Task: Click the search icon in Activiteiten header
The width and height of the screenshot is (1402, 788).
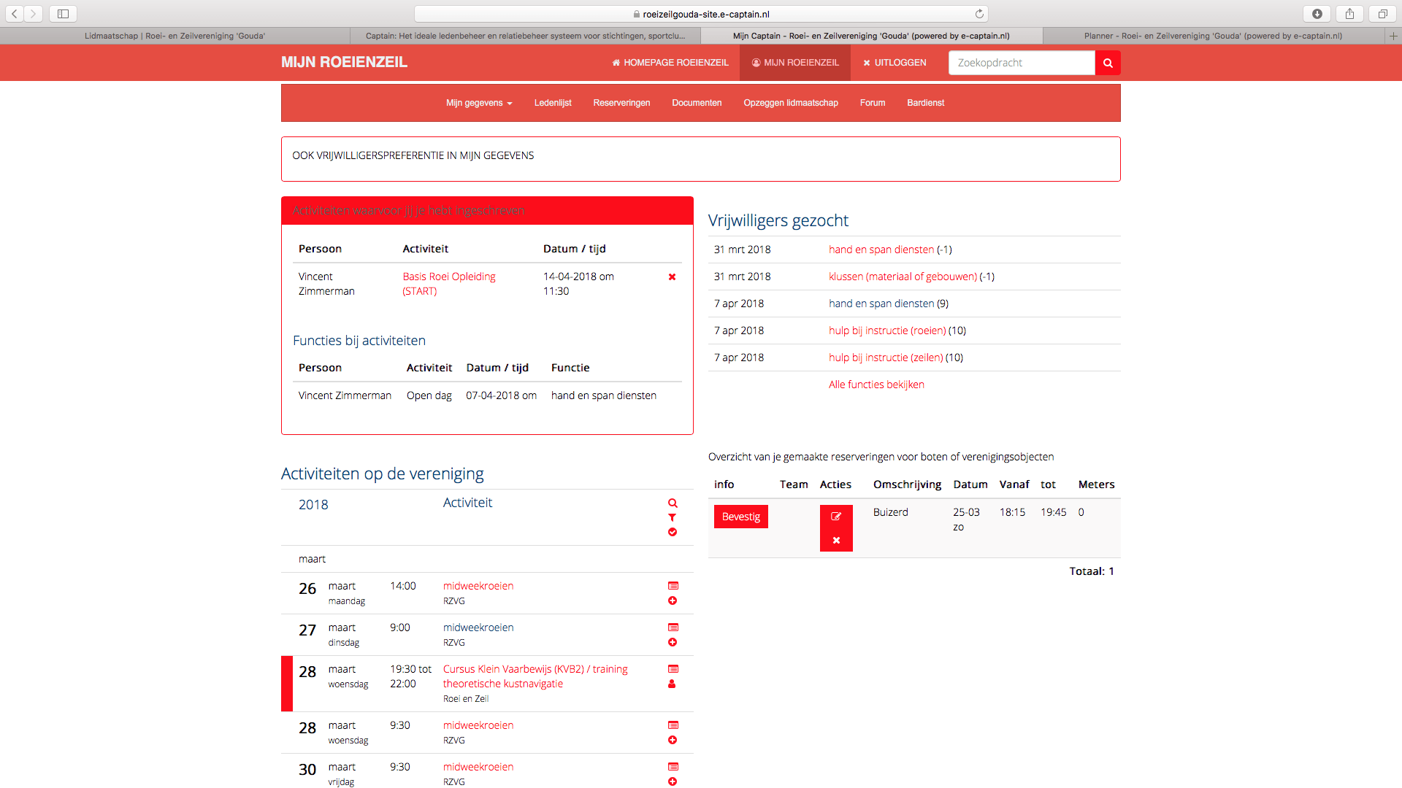Action: coord(673,503)
